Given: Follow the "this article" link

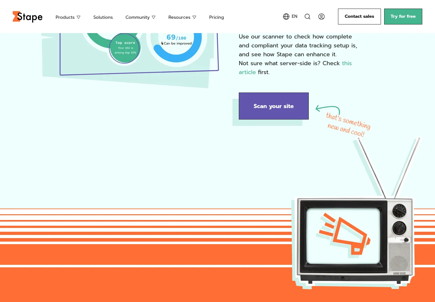Looking at the screenshot, I should [x=347, y=63].
